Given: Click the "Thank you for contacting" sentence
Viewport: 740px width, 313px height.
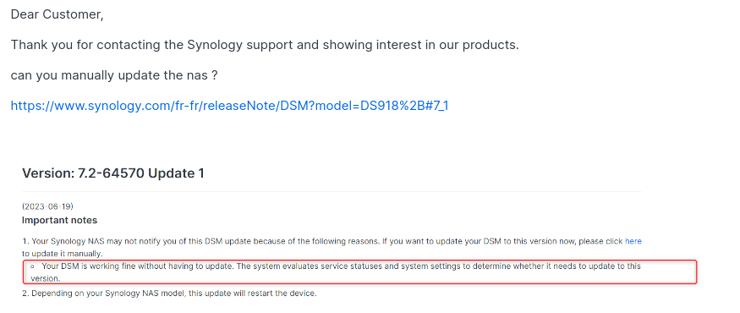Looking at the screenshot, I should 265,45.
